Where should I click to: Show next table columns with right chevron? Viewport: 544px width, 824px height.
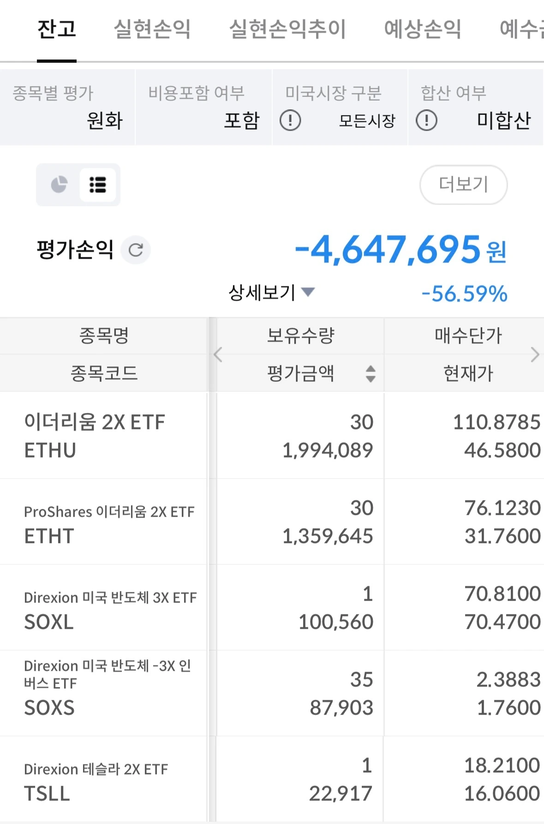pyautogui.click(x=535, y=354)
